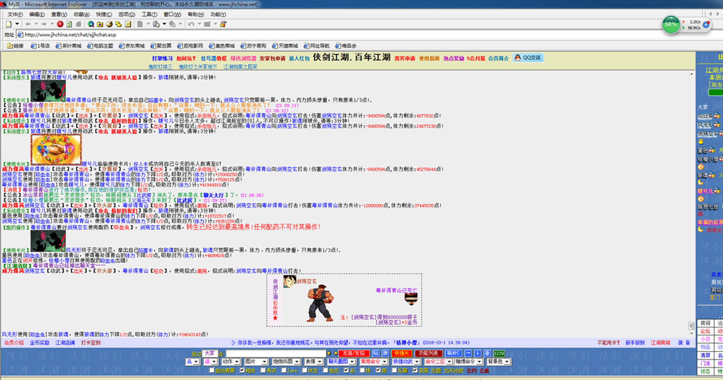Open the 收藏(A) menu

click(82, 14)
